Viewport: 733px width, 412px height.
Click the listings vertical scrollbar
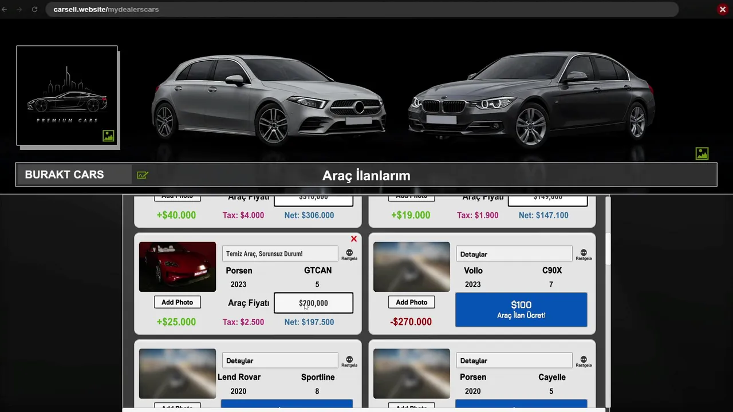pyautogui.click(x=608, y=249)
